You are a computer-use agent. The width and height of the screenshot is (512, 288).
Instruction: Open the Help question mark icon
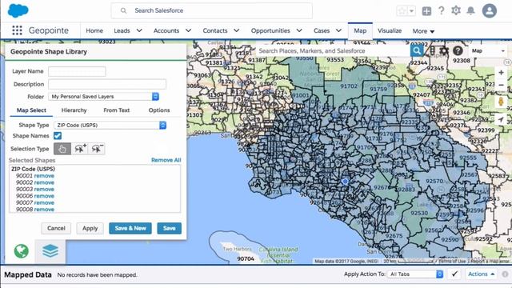click(x=441, y=10)
